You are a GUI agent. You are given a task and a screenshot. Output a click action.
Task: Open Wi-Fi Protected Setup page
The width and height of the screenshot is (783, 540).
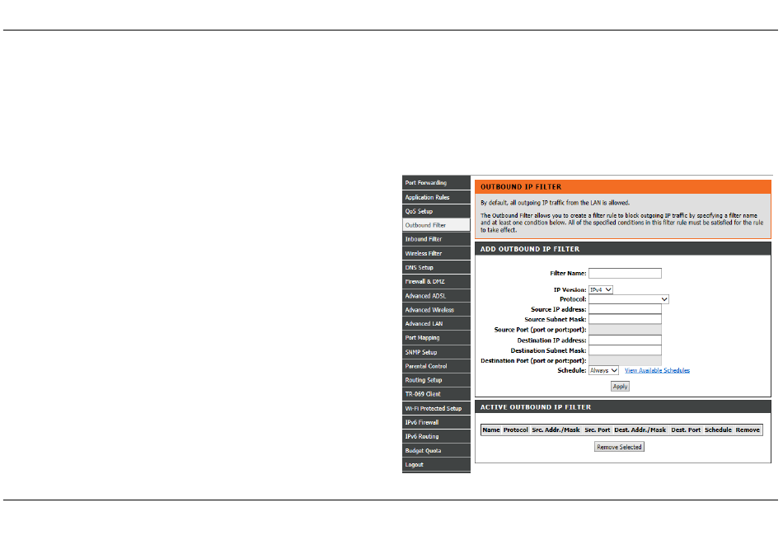436,408
